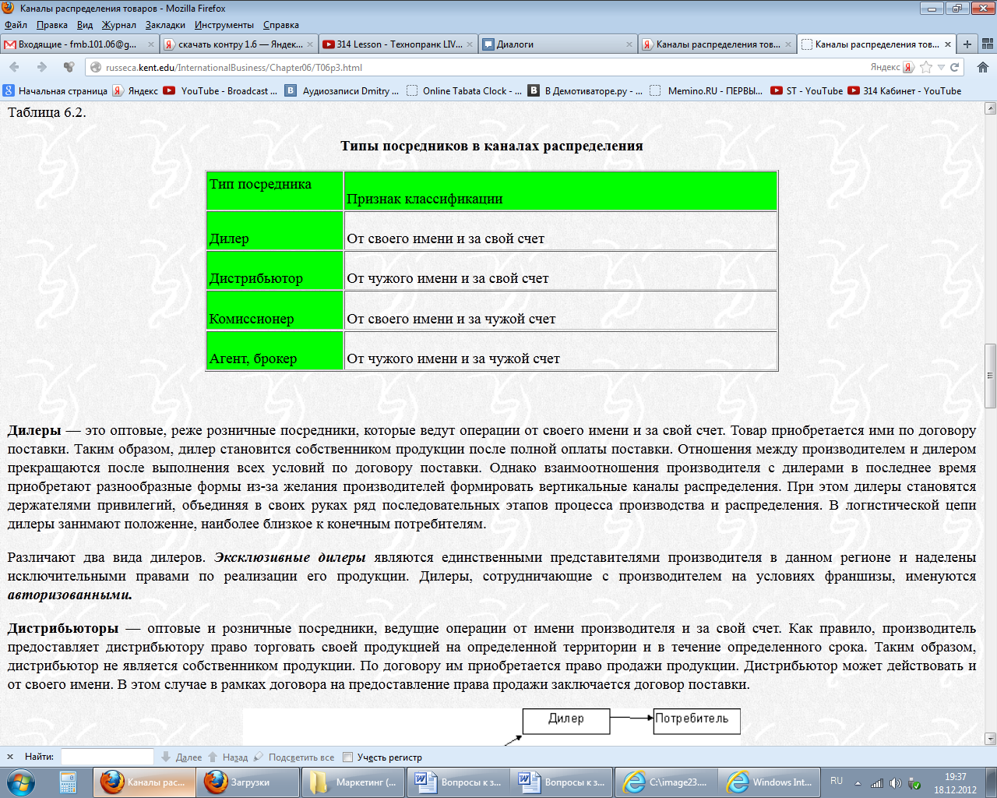Open the Маркетинг folder in taskbar
Screen dimensions: 997x798
(353, 782)
